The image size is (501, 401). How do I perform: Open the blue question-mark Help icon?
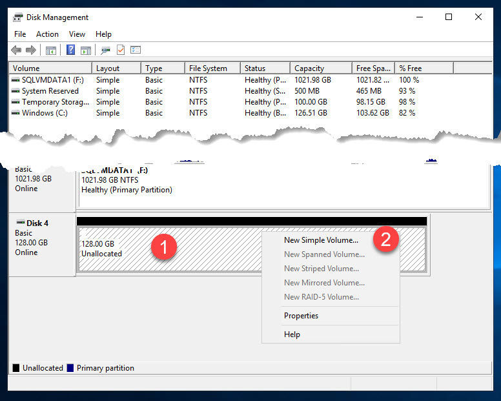click(x=70, y=50)
